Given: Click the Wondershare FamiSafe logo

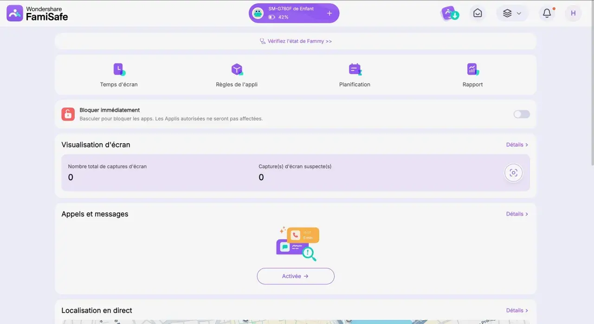Looking at the screenshot, I should click(37, 13).
